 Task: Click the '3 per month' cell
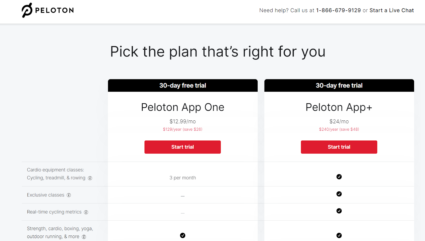click(183, 178)
